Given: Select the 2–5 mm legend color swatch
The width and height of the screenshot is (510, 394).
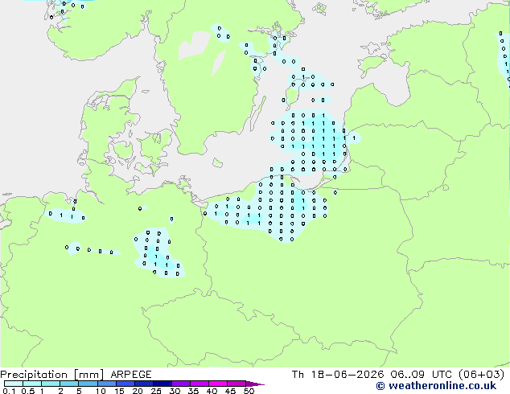Looking at the screenshot, I should click(x=69, y=384).
